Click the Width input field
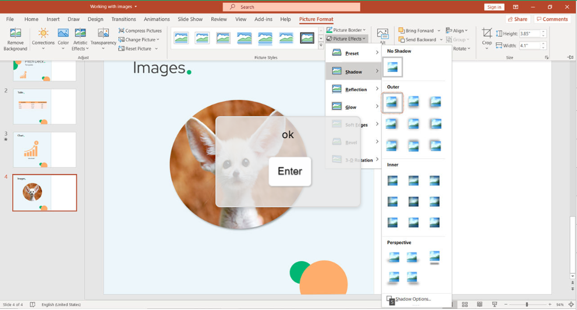 tap(529, 45)
